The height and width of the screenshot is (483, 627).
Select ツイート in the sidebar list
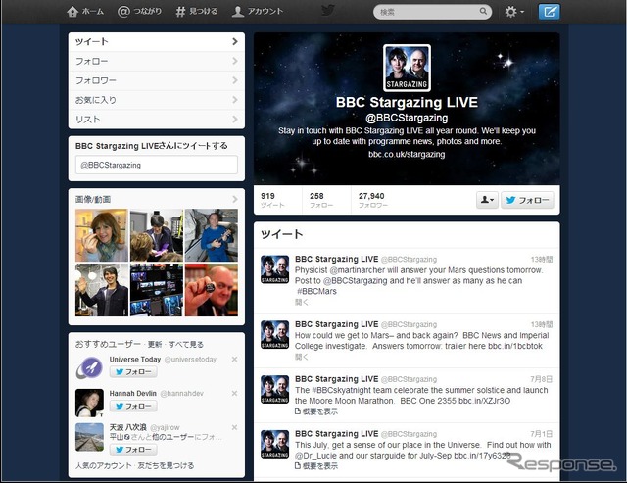coord(157,41)
